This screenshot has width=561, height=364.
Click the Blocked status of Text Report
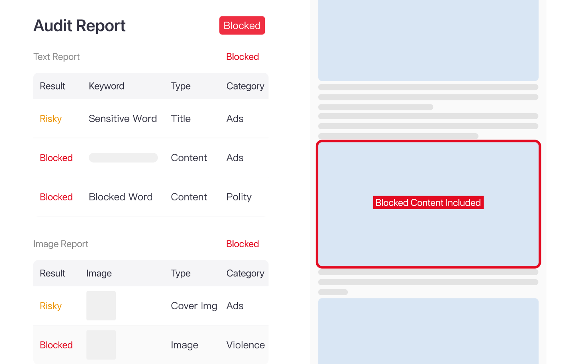[x=242, y=57]
